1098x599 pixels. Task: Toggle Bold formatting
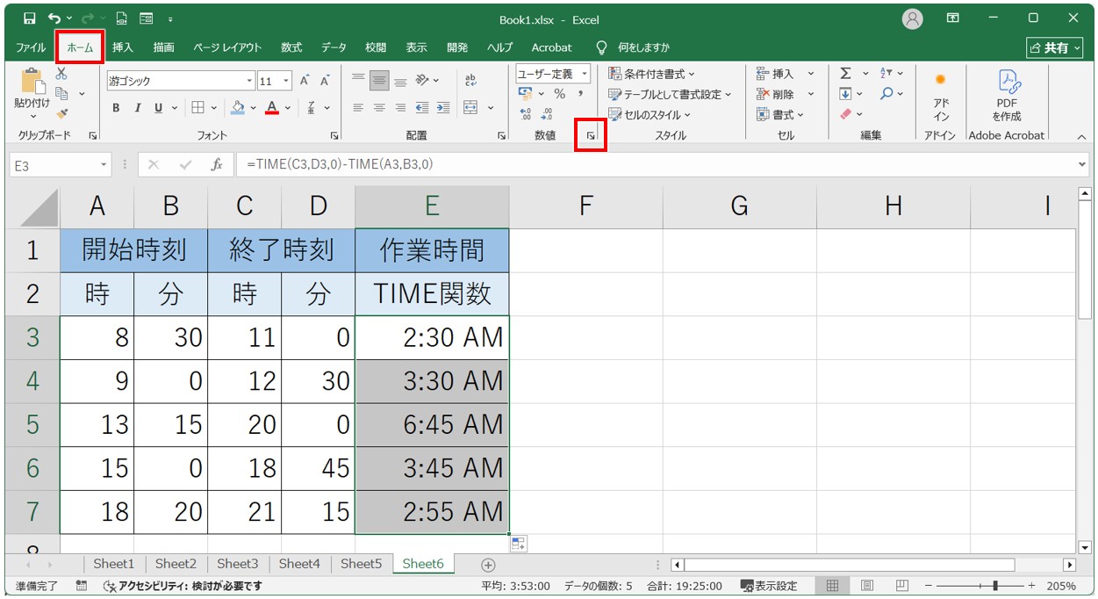coord(116,107)
